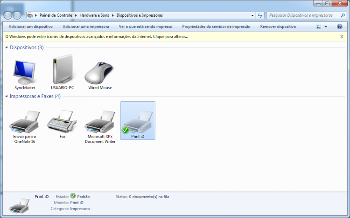The width and height of the screenshot is (350, 218).
Task: Click the Dispositivos (3) heading text
Action: [x=27, y=47]
